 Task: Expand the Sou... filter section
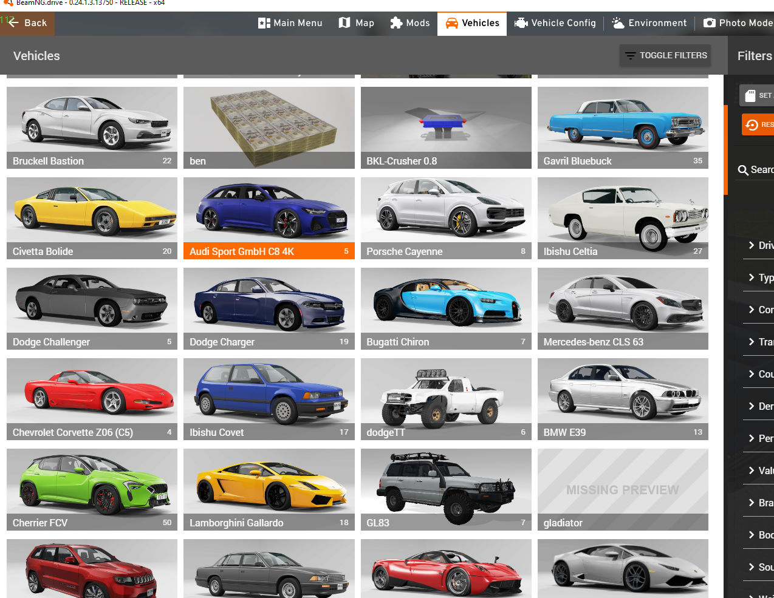[758, 567]
